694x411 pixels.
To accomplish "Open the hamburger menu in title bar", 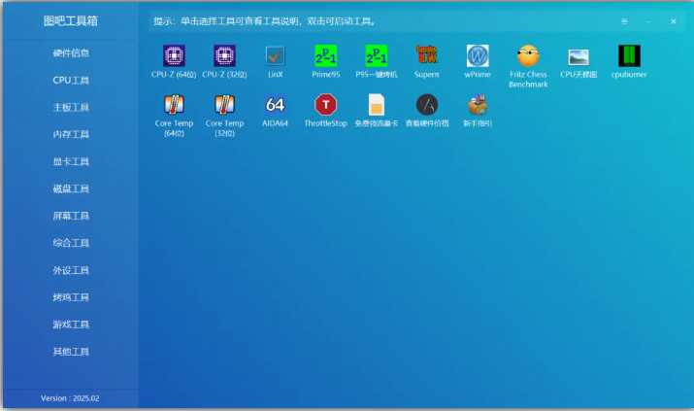I will click(624, 21).
